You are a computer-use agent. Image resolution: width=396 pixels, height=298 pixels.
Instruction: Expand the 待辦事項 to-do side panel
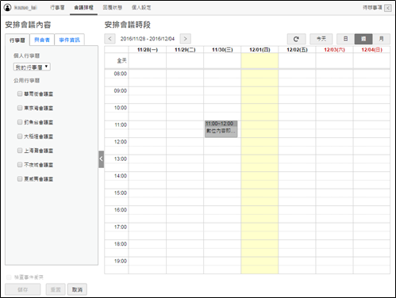[388, 8]
